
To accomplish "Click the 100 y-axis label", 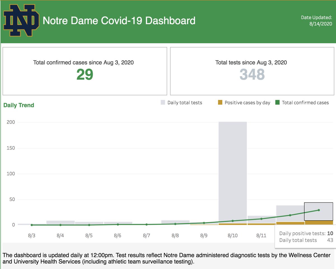I will tap(11, 174).
